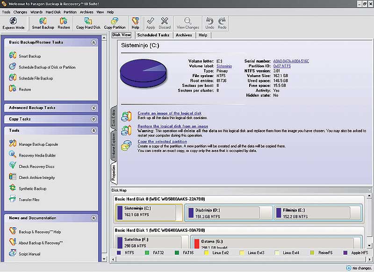374x272 pixels.
Task: Open the Tools menu
Action: [6, 12]
